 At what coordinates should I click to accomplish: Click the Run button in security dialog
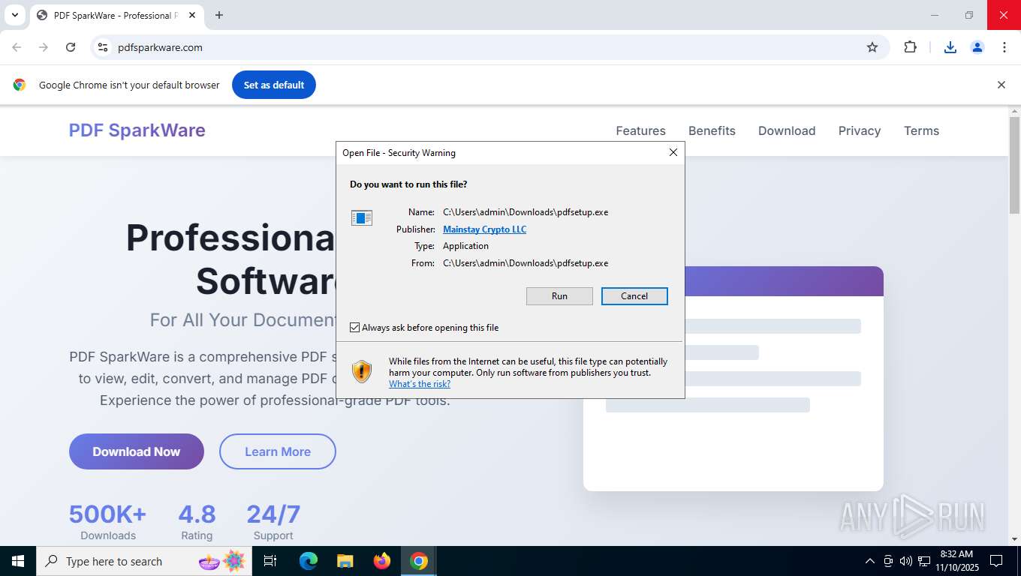(559, 296)
